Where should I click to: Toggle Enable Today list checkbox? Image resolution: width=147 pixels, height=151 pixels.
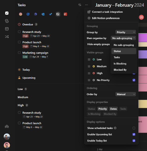click(x=134, y=141)
